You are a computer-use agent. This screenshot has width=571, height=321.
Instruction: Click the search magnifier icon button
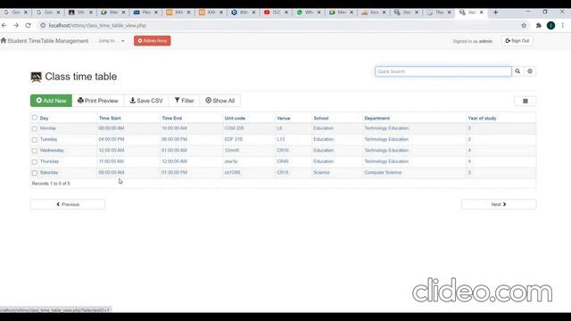click(x=517, y=71)
